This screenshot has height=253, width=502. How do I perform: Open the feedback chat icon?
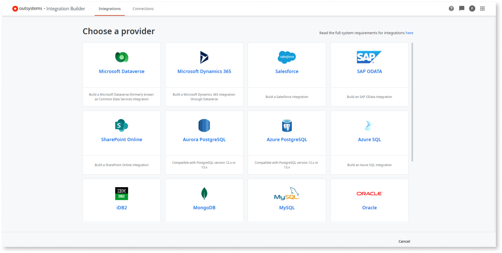462,8
